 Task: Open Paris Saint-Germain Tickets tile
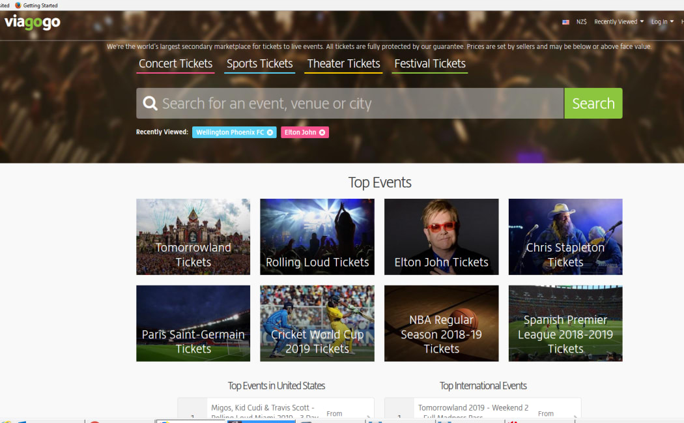click(193, 323)
